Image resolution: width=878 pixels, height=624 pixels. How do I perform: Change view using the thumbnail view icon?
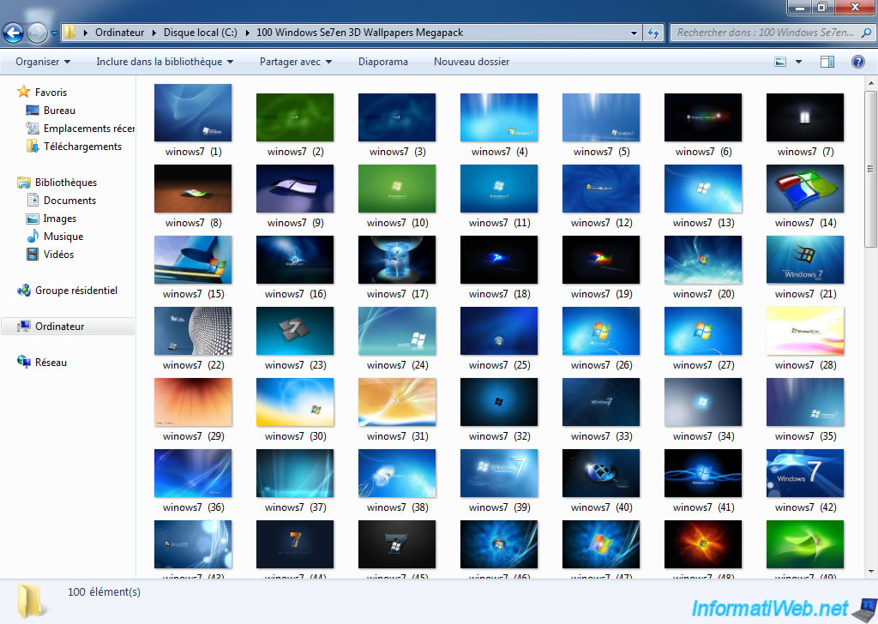pos(780,62)
